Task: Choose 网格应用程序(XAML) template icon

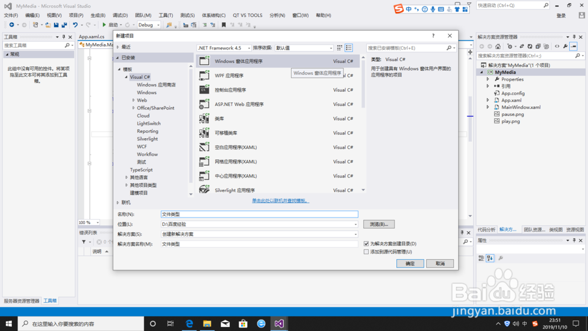Action: [205, 162]
